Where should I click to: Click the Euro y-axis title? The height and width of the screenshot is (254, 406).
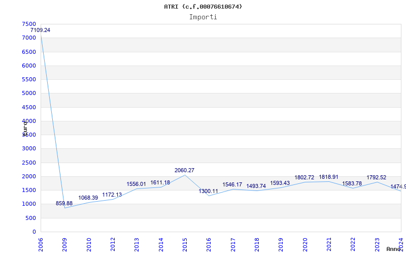(24, 128)
